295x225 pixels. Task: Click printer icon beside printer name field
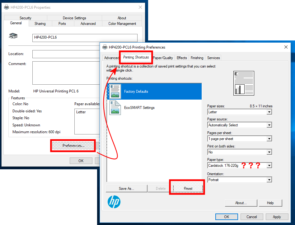[x=13, y=35]
